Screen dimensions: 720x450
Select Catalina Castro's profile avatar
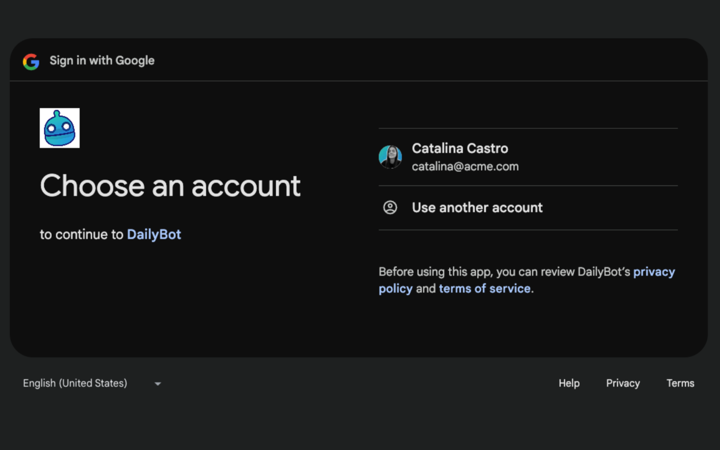(390, 157)
